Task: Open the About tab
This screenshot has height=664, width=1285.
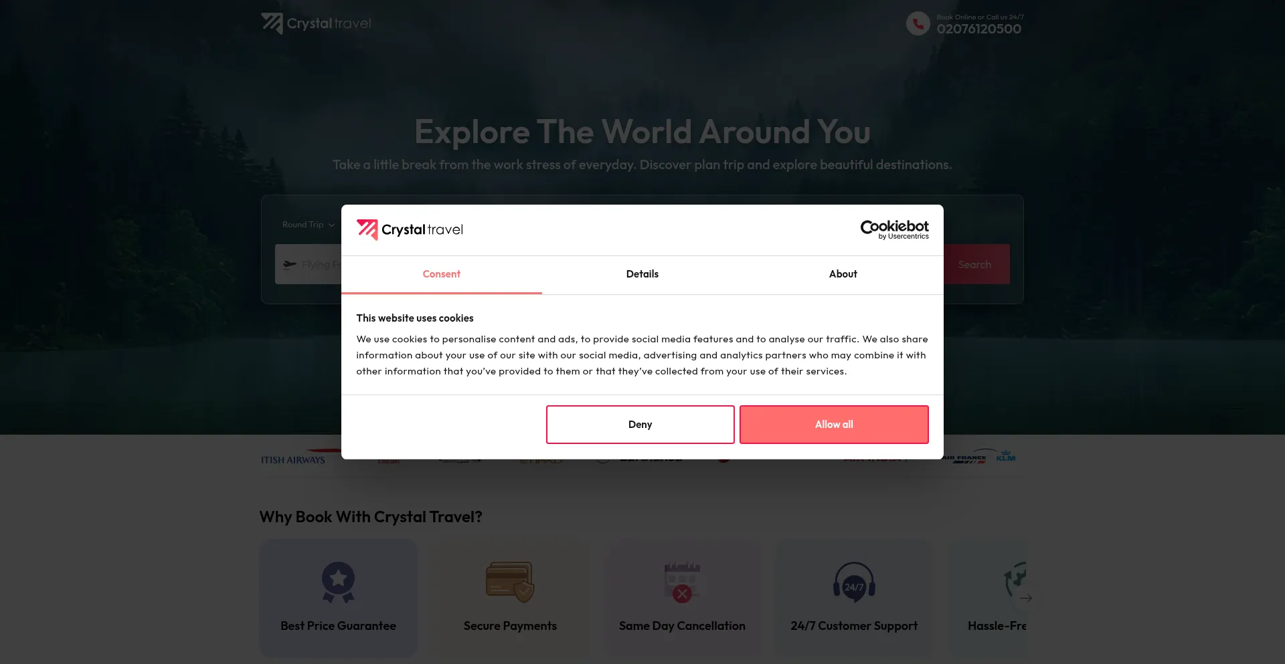Action: point(843,274)
